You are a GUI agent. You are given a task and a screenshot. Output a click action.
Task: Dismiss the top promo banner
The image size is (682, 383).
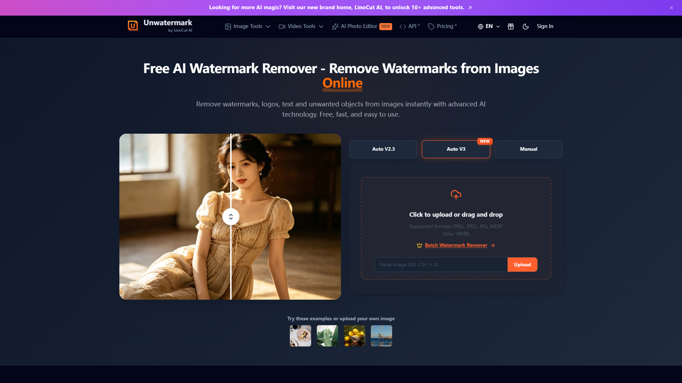pyautogui.click(x=671, y=8)
